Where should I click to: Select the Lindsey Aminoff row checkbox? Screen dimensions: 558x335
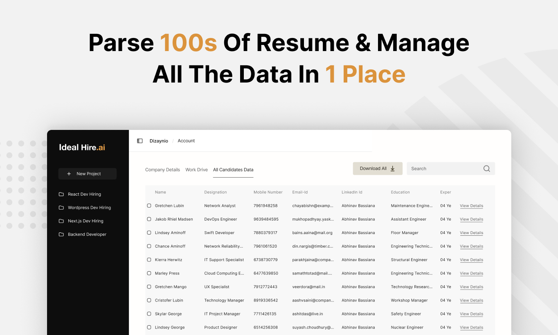[149, 233]
